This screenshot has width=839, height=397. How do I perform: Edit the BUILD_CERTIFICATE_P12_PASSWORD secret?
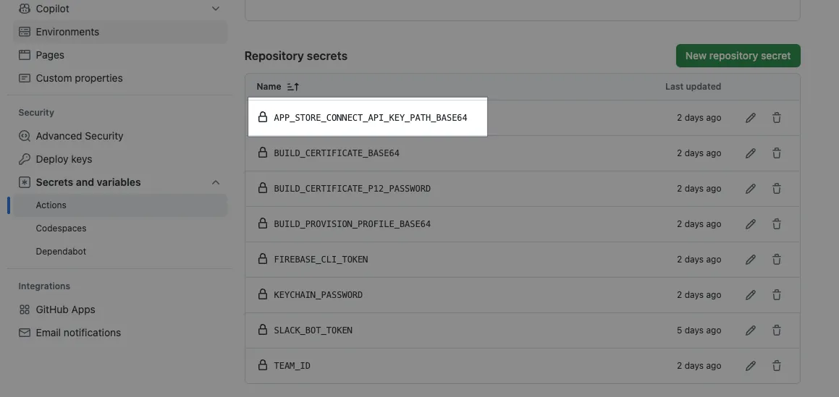click(x=751, y=189)
